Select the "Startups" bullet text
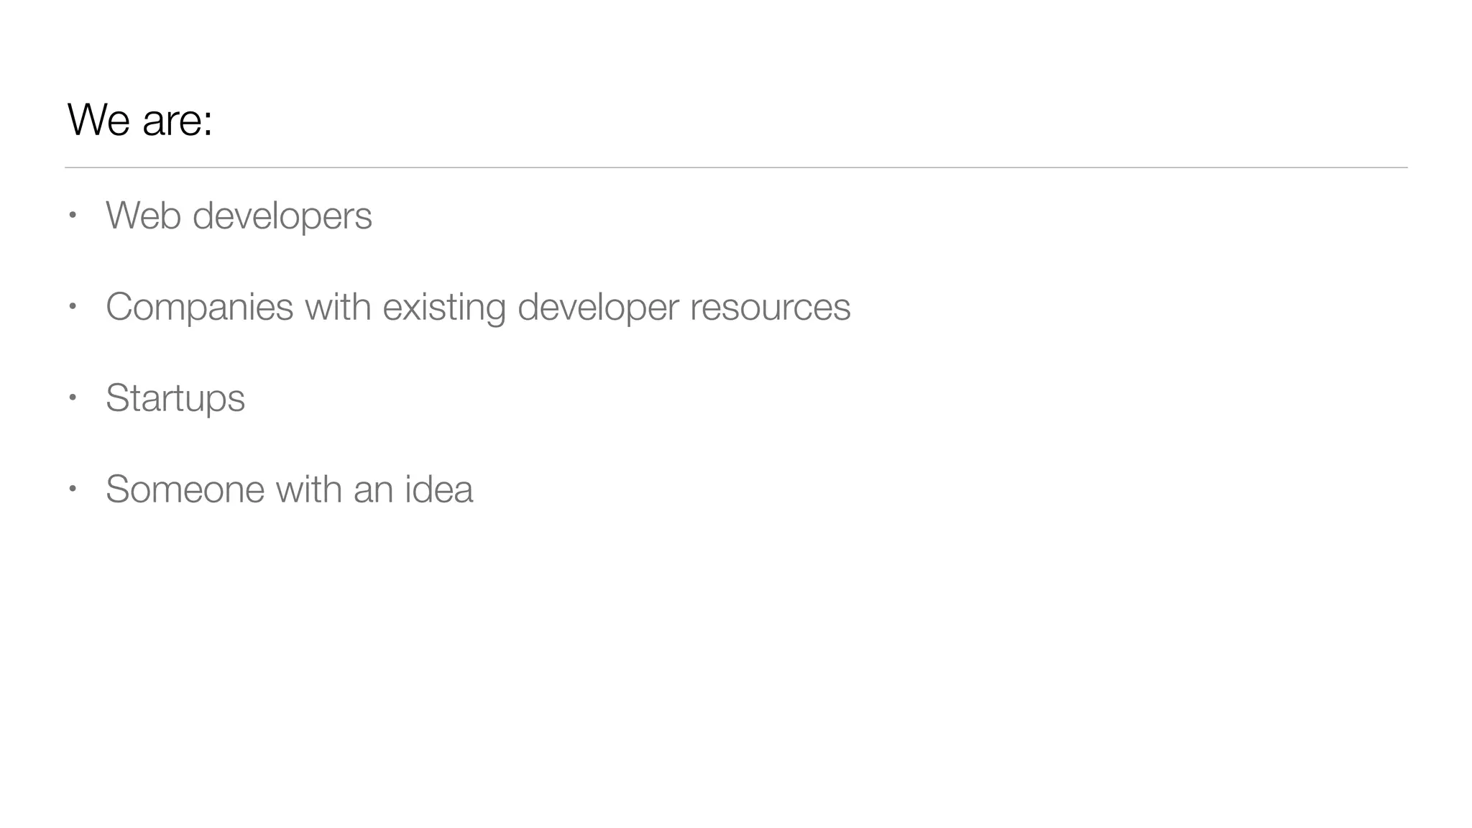The height and width of the screenshot is (828, 1472). point(175,397)
